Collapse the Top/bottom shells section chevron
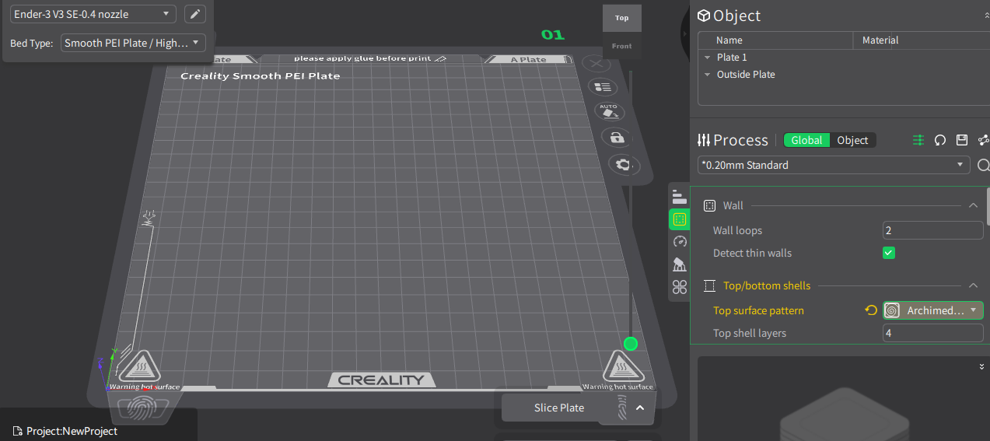Viewport: 990px width, 441px height. tap(973, 285)
